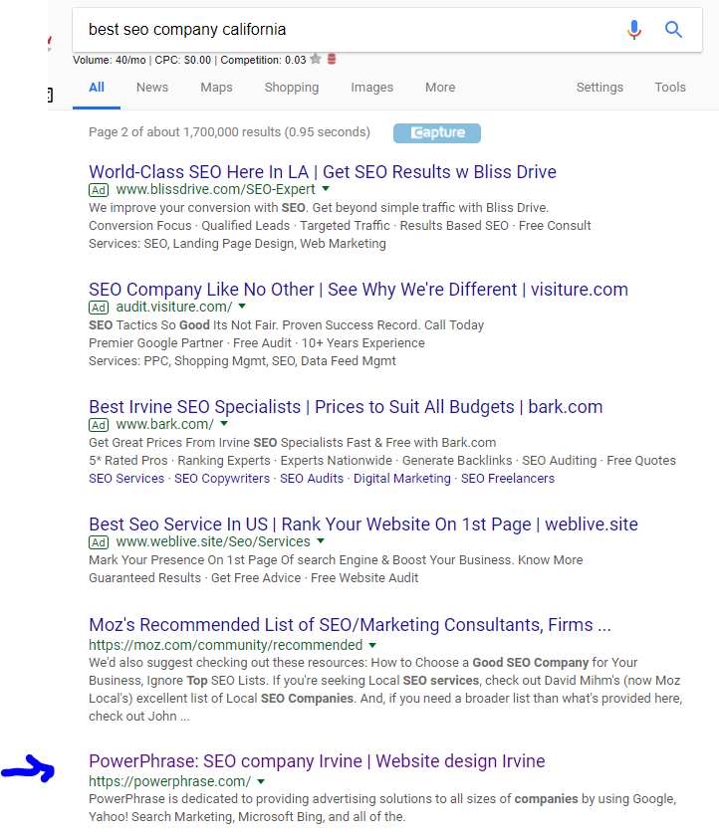Click the 'Volume: 40/mo' keyword stat
This screenshot has height=838, width=719.
coord(110,60)
